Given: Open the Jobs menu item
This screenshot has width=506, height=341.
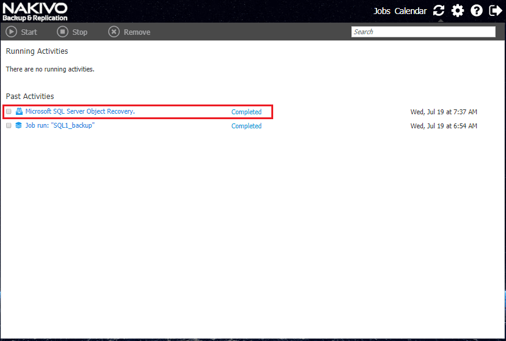Looking at the screenshot, I should [382, 11].
